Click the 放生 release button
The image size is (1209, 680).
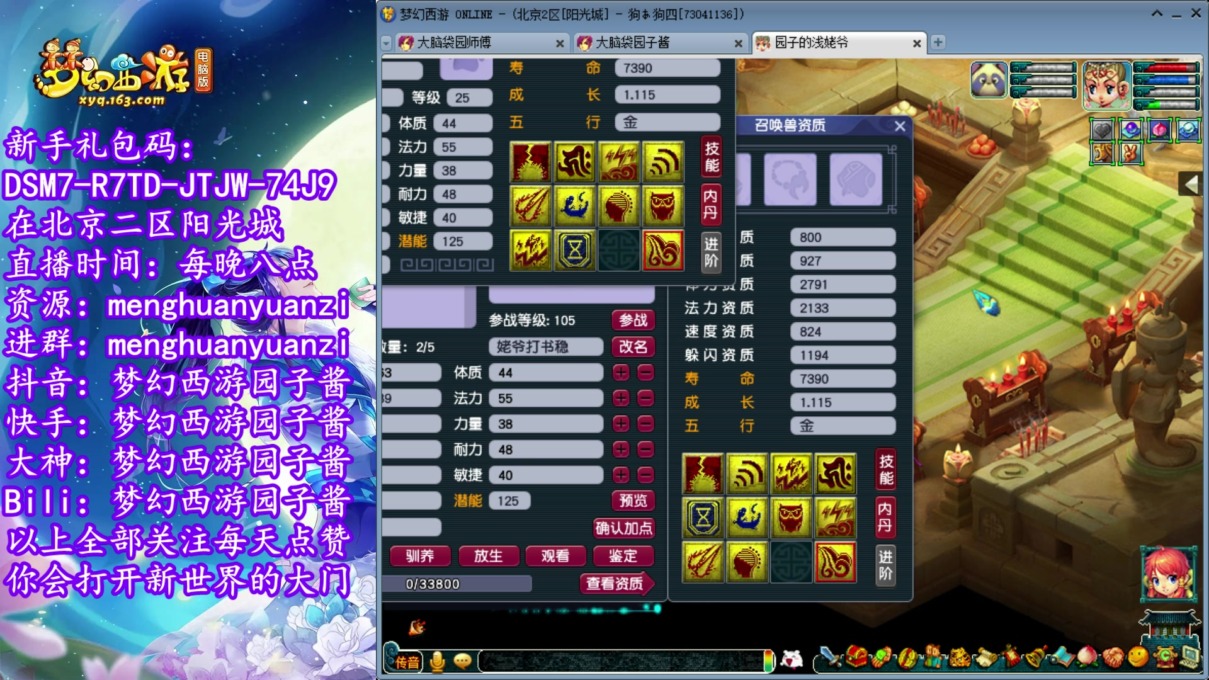488,556
